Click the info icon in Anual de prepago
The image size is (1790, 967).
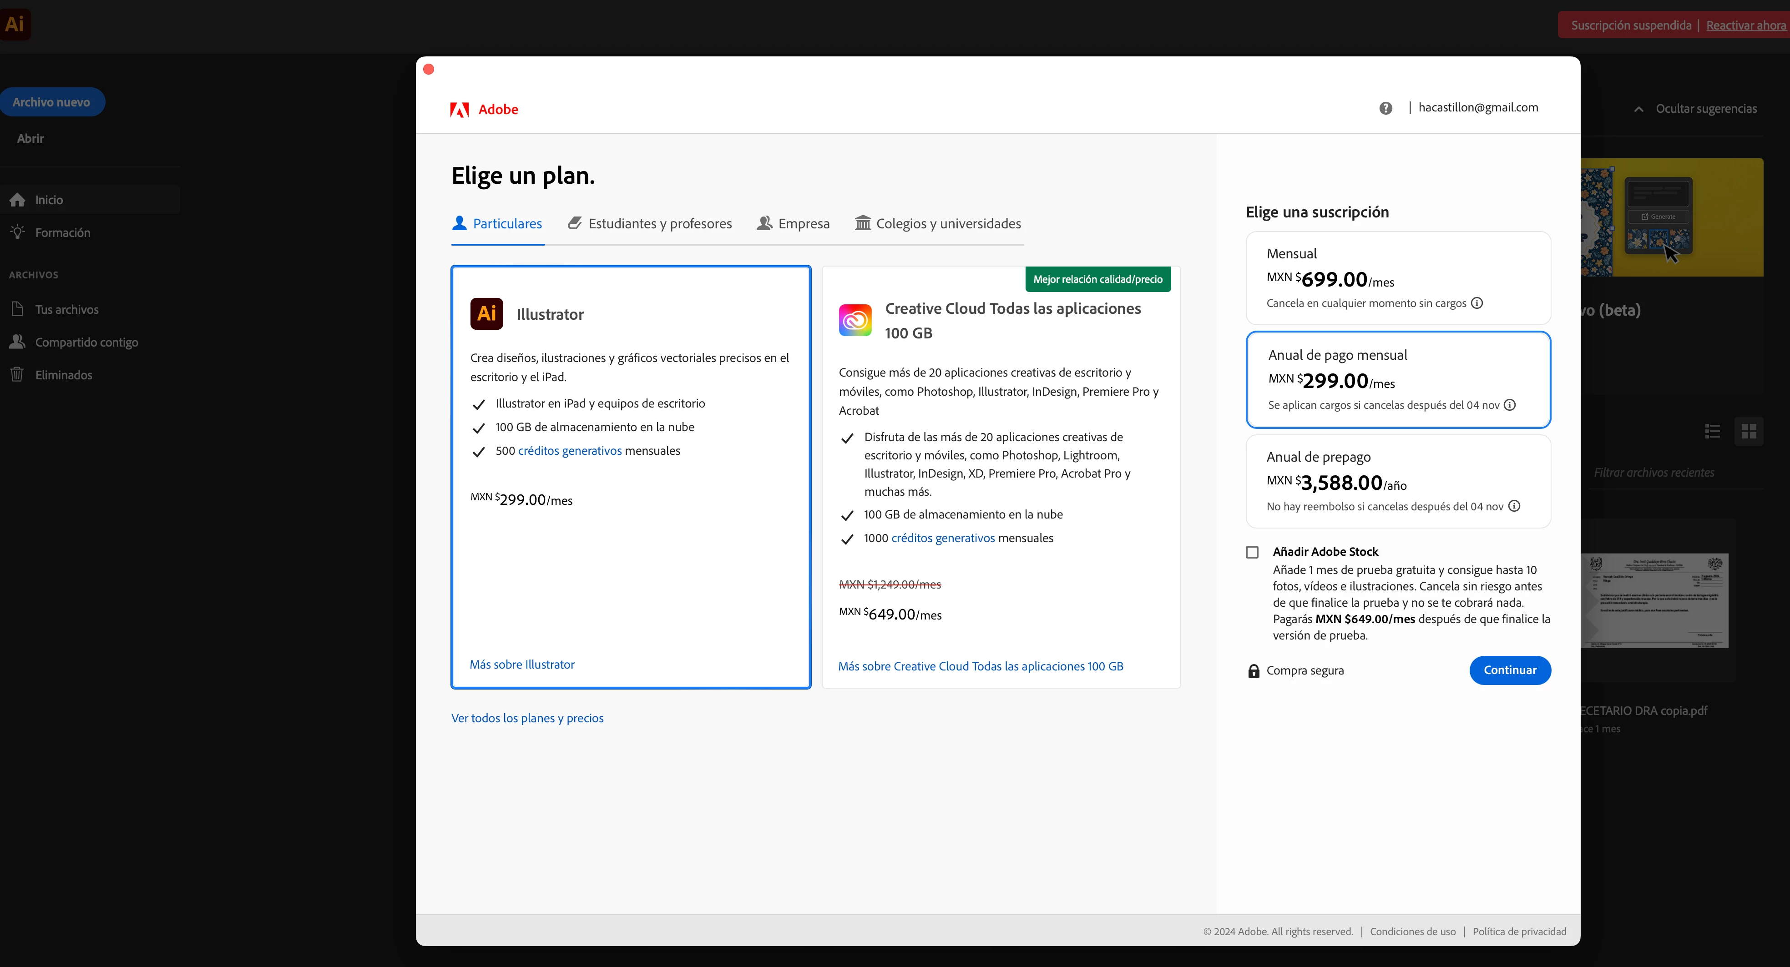coord(1514,506)
